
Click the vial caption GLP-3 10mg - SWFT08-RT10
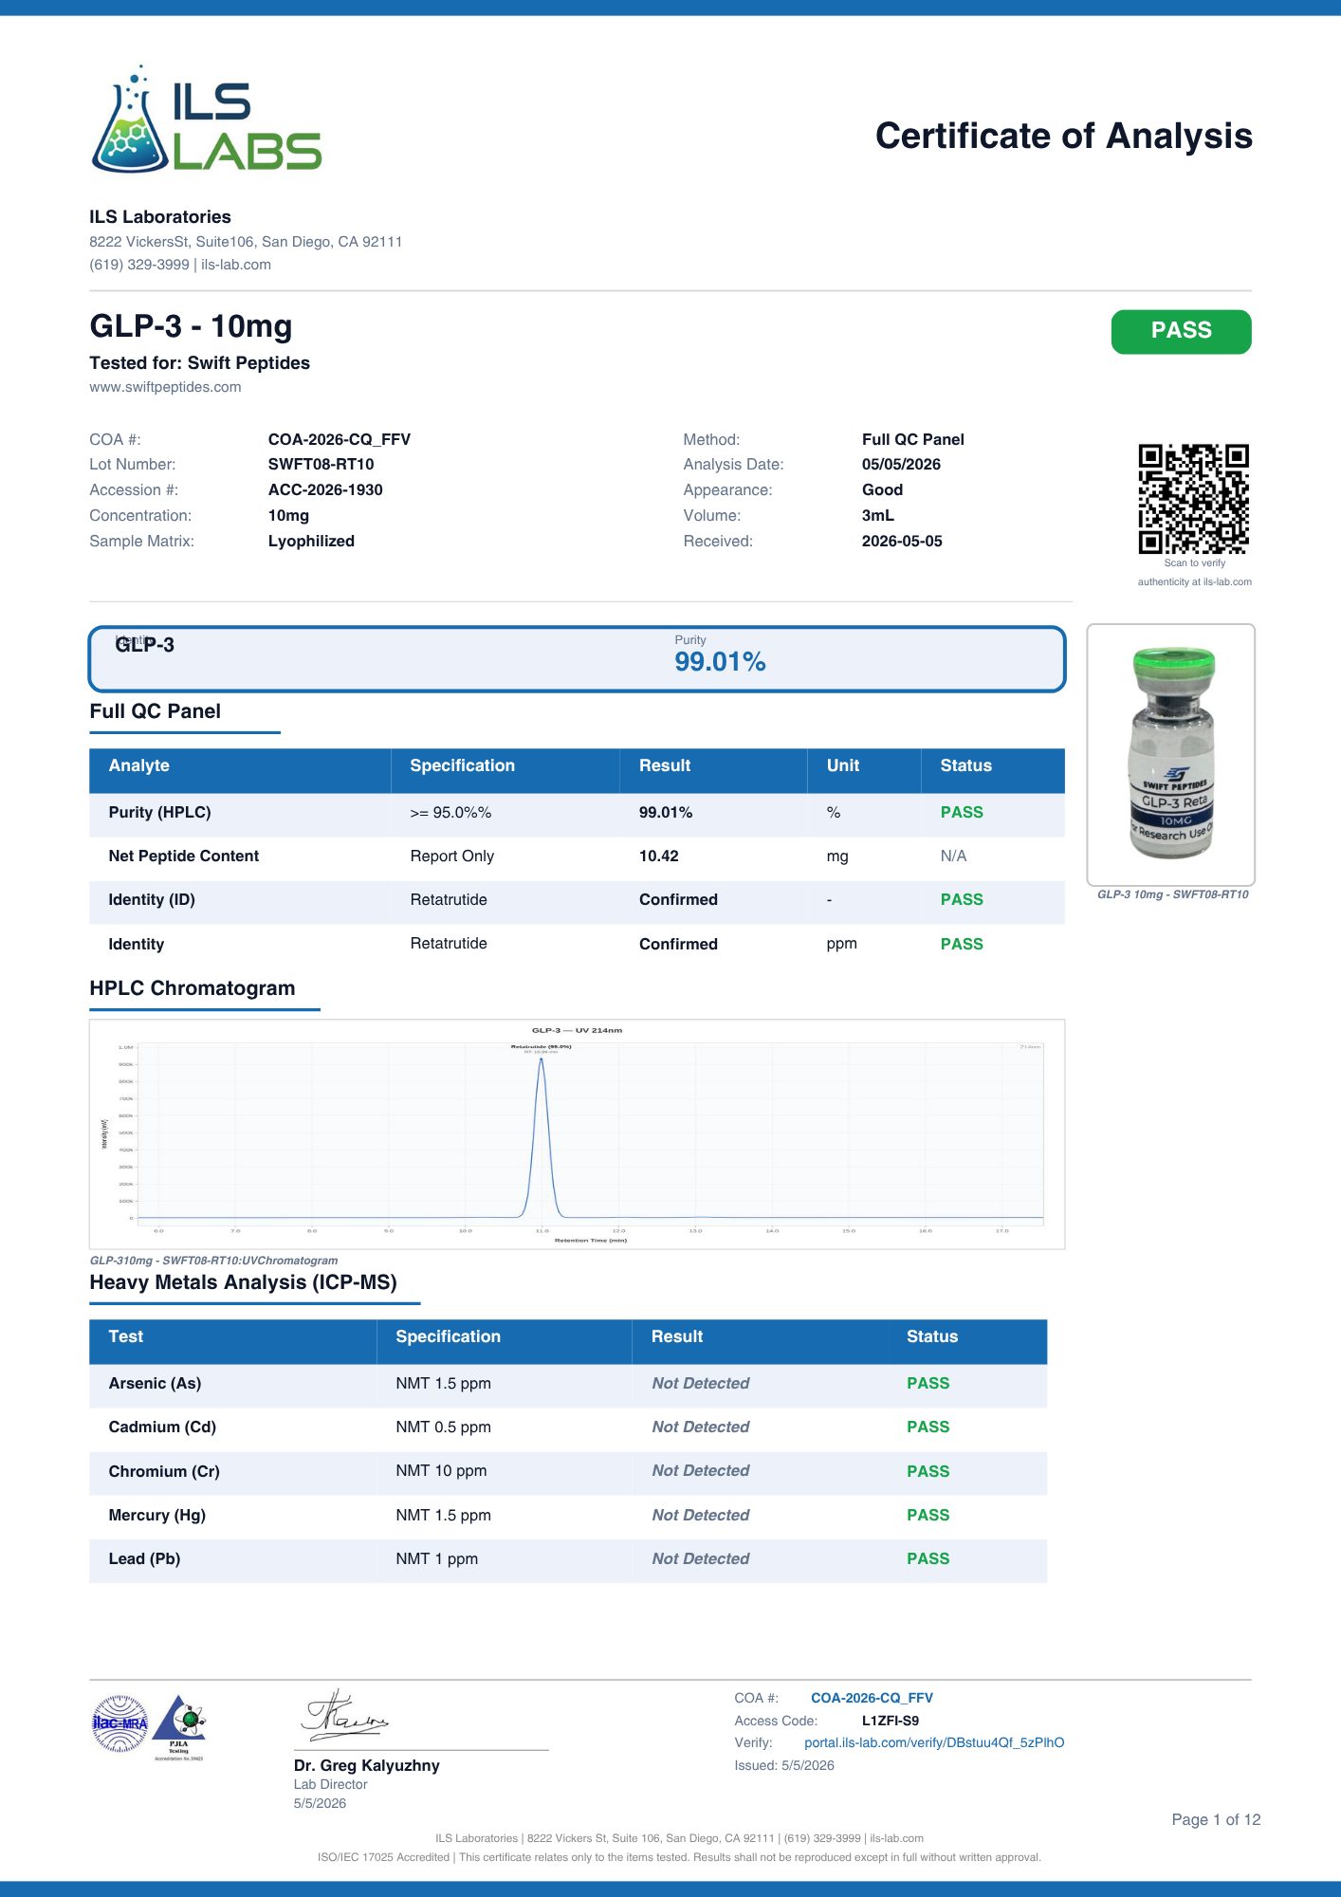pos(1172,894)
